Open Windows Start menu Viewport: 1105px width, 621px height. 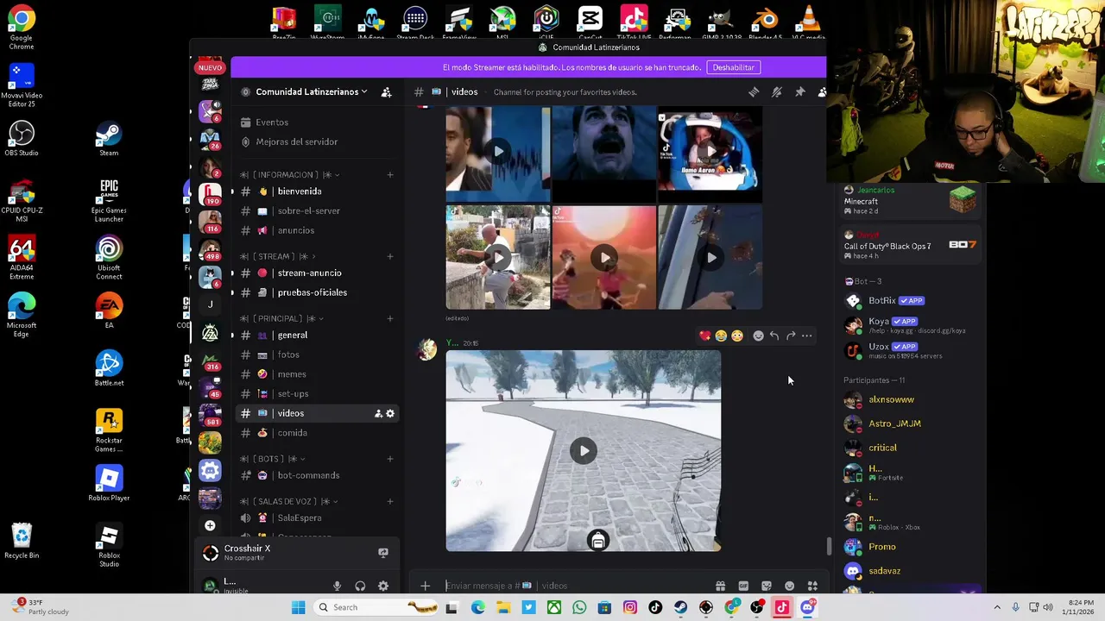[298, 607]
